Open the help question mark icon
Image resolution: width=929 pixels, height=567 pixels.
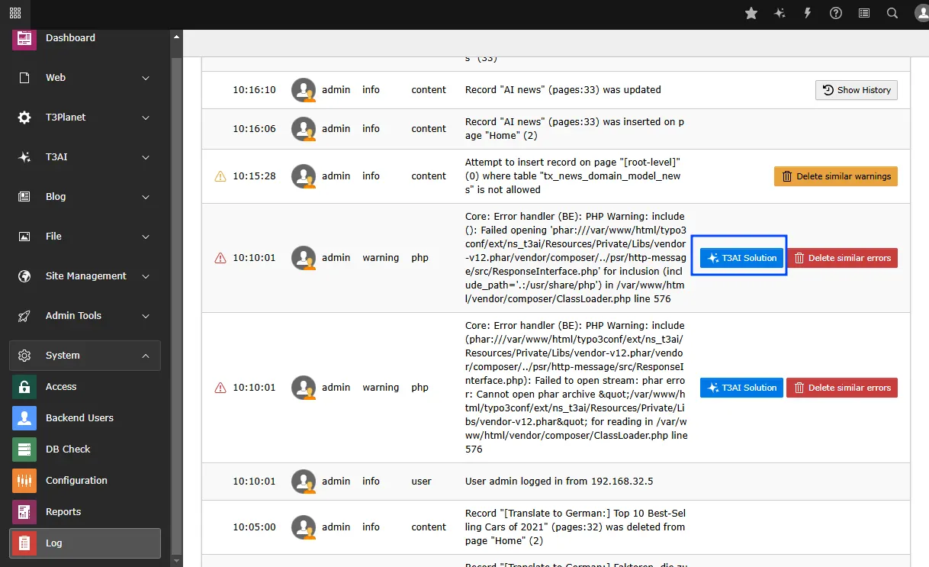tap(836, 13)
